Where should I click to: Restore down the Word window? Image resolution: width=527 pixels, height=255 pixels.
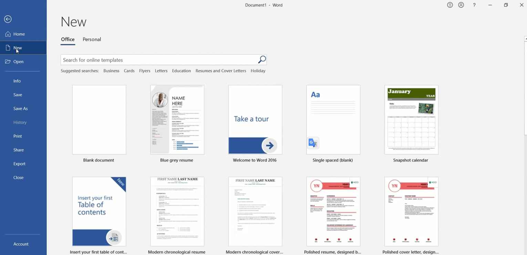point(506,5)
